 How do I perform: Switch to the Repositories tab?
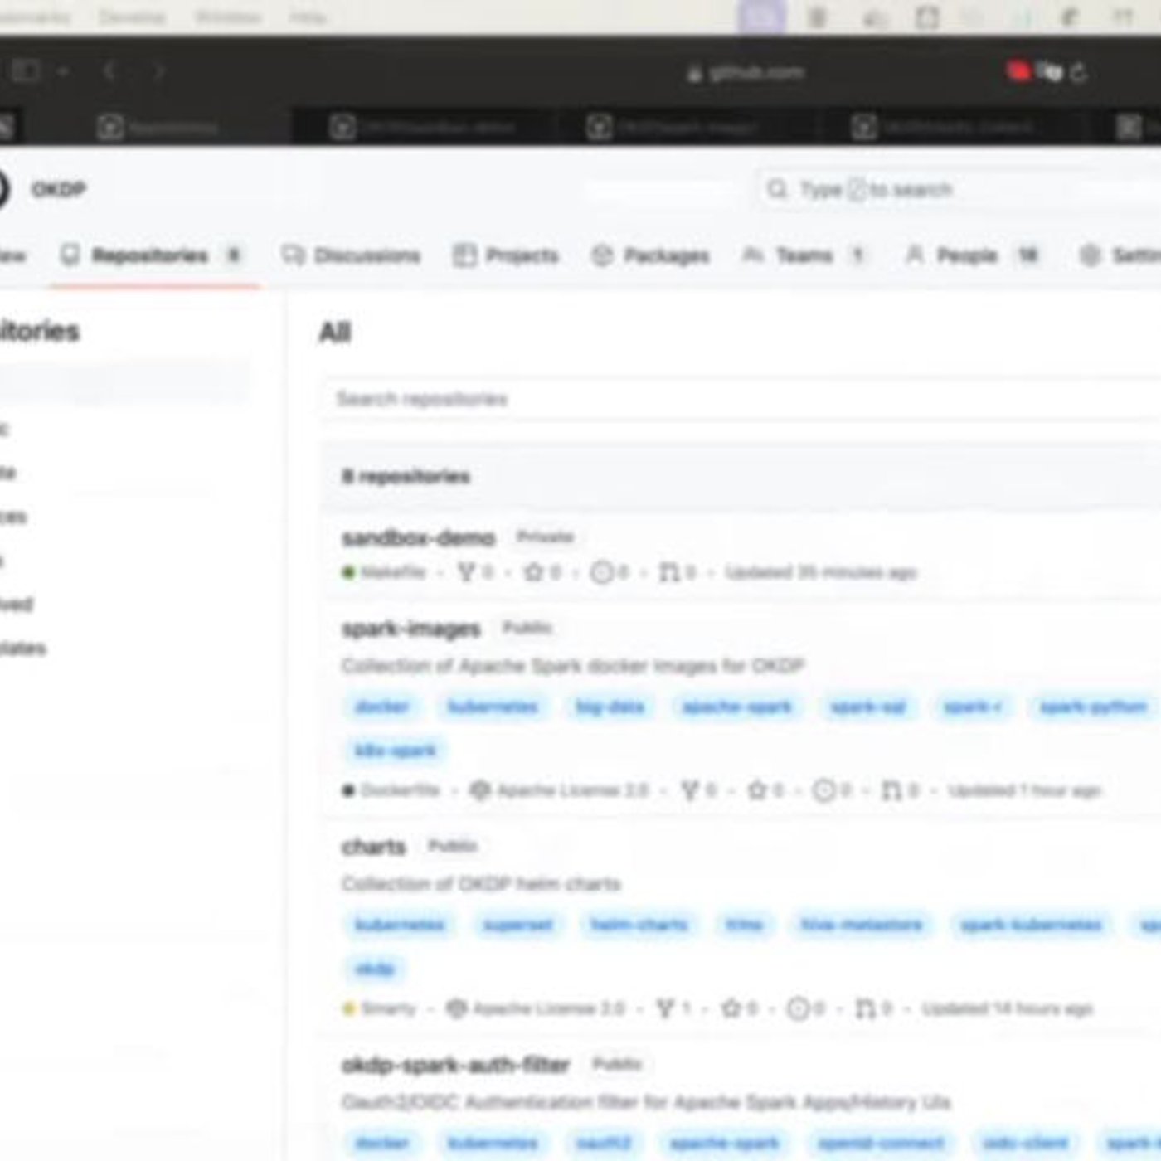pos(150,255)
